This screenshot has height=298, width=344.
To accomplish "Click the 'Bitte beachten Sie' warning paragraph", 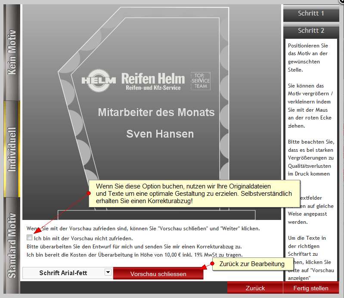I will (311, 158).
